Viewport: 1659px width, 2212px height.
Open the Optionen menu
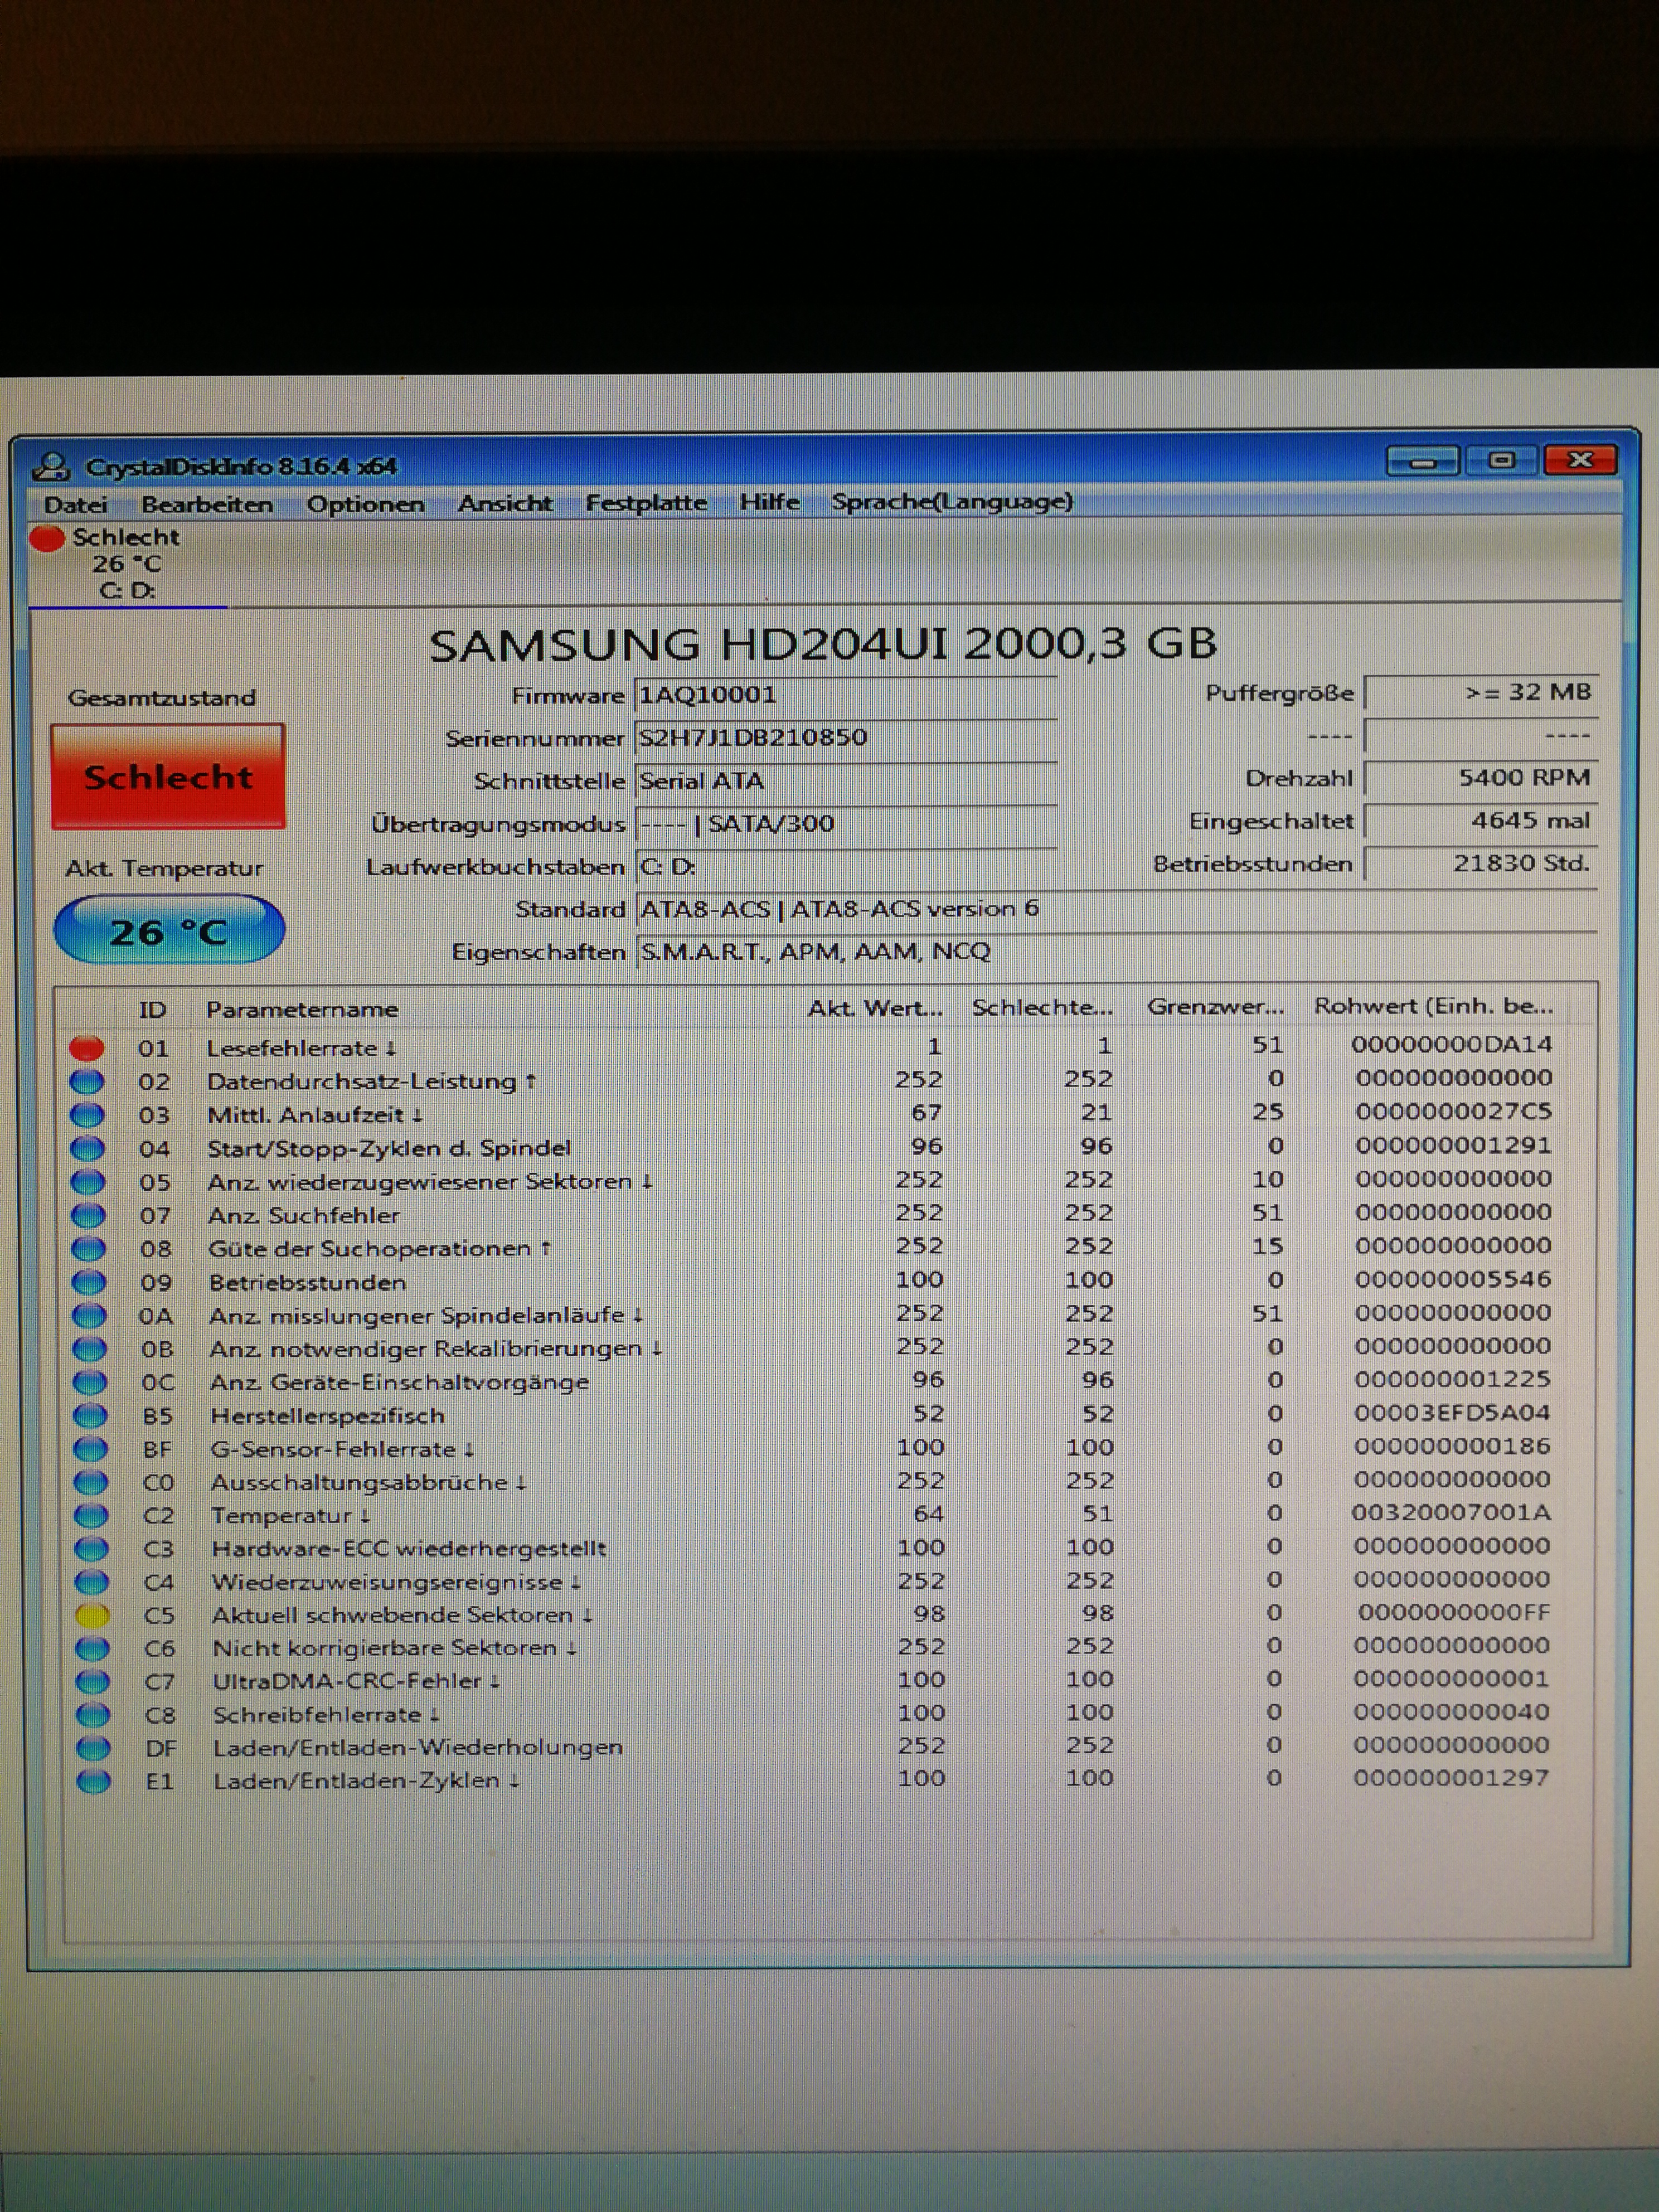365,504
